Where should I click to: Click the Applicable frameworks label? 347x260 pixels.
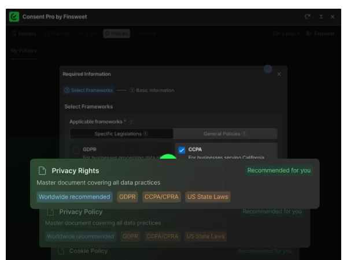96,122
